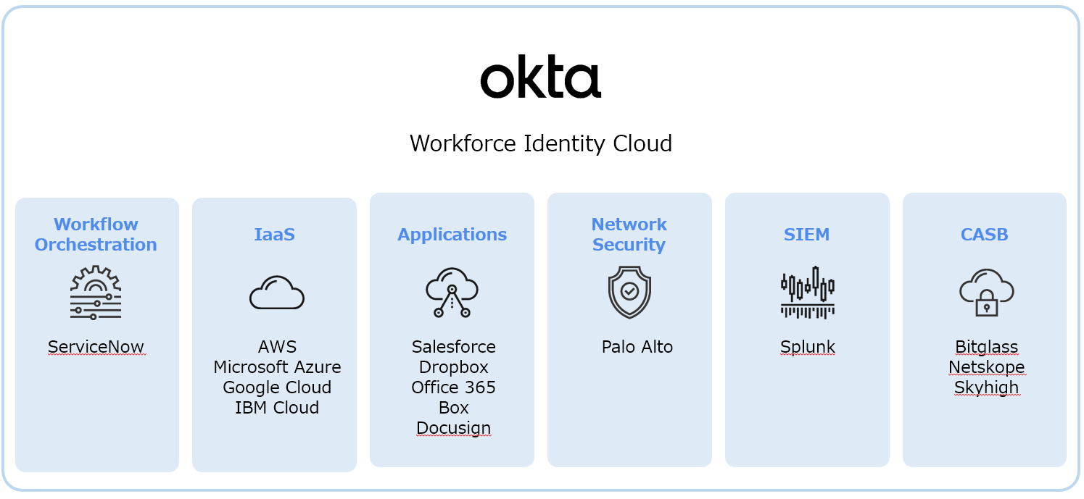This screenshot has height=499, width=1084.
Task: Click the Dropbox entry
Action: tap(453, 367)
